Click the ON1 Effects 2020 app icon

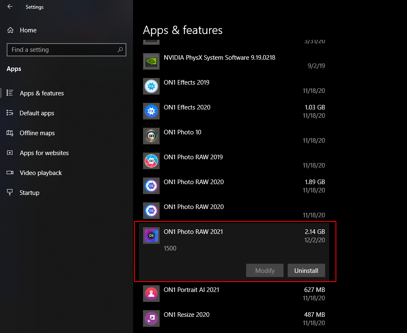tap(151, 111)
